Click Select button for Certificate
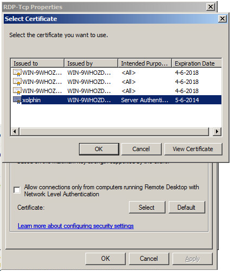Image resolution: width=230 pixels, height=271 pixels. tap(147, 208)
